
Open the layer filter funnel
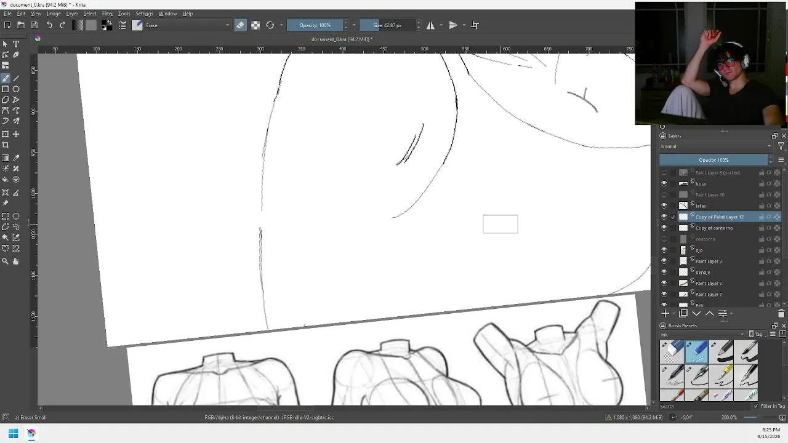pos(781,146)
